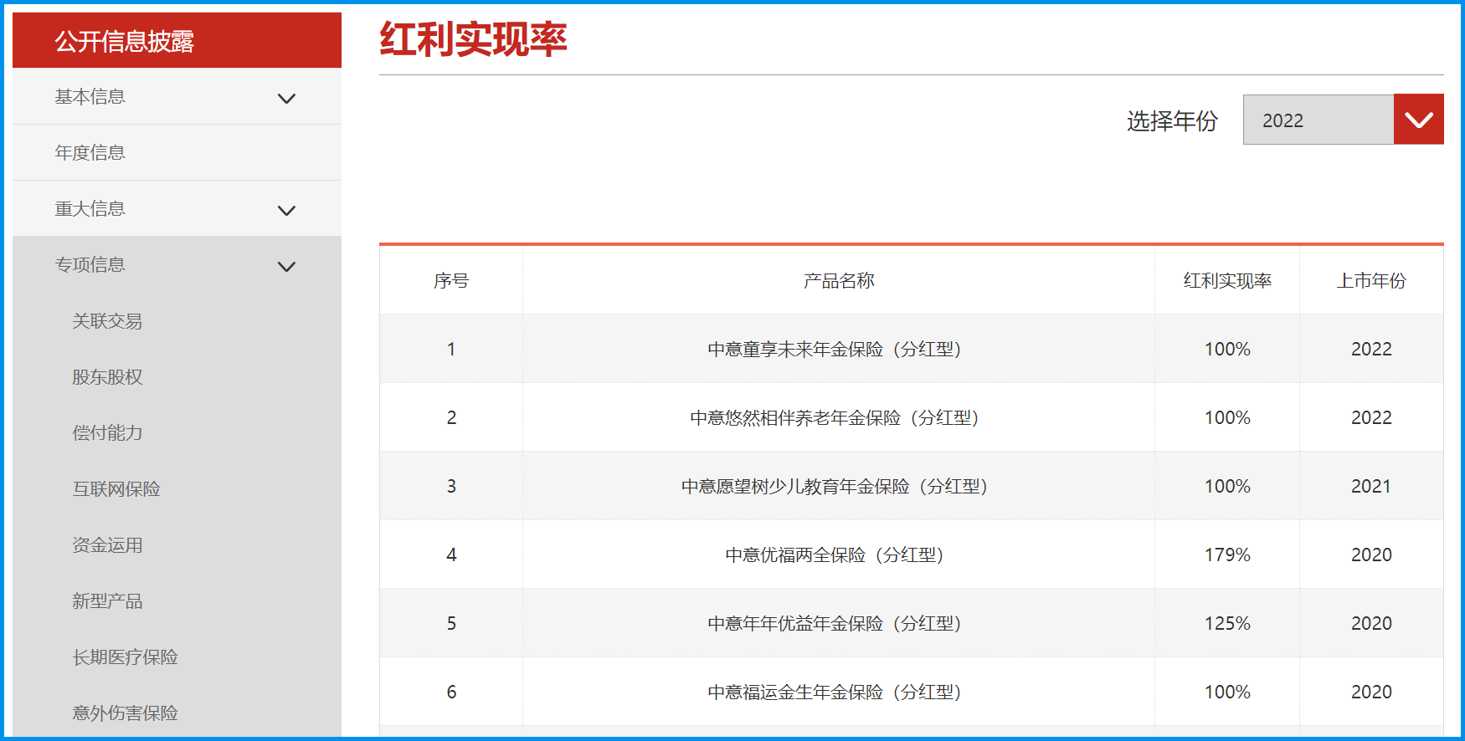Select 基本信息 in the sidebar
The width and height of the screenshot is (1465, 741).
[x=90, y=97]
